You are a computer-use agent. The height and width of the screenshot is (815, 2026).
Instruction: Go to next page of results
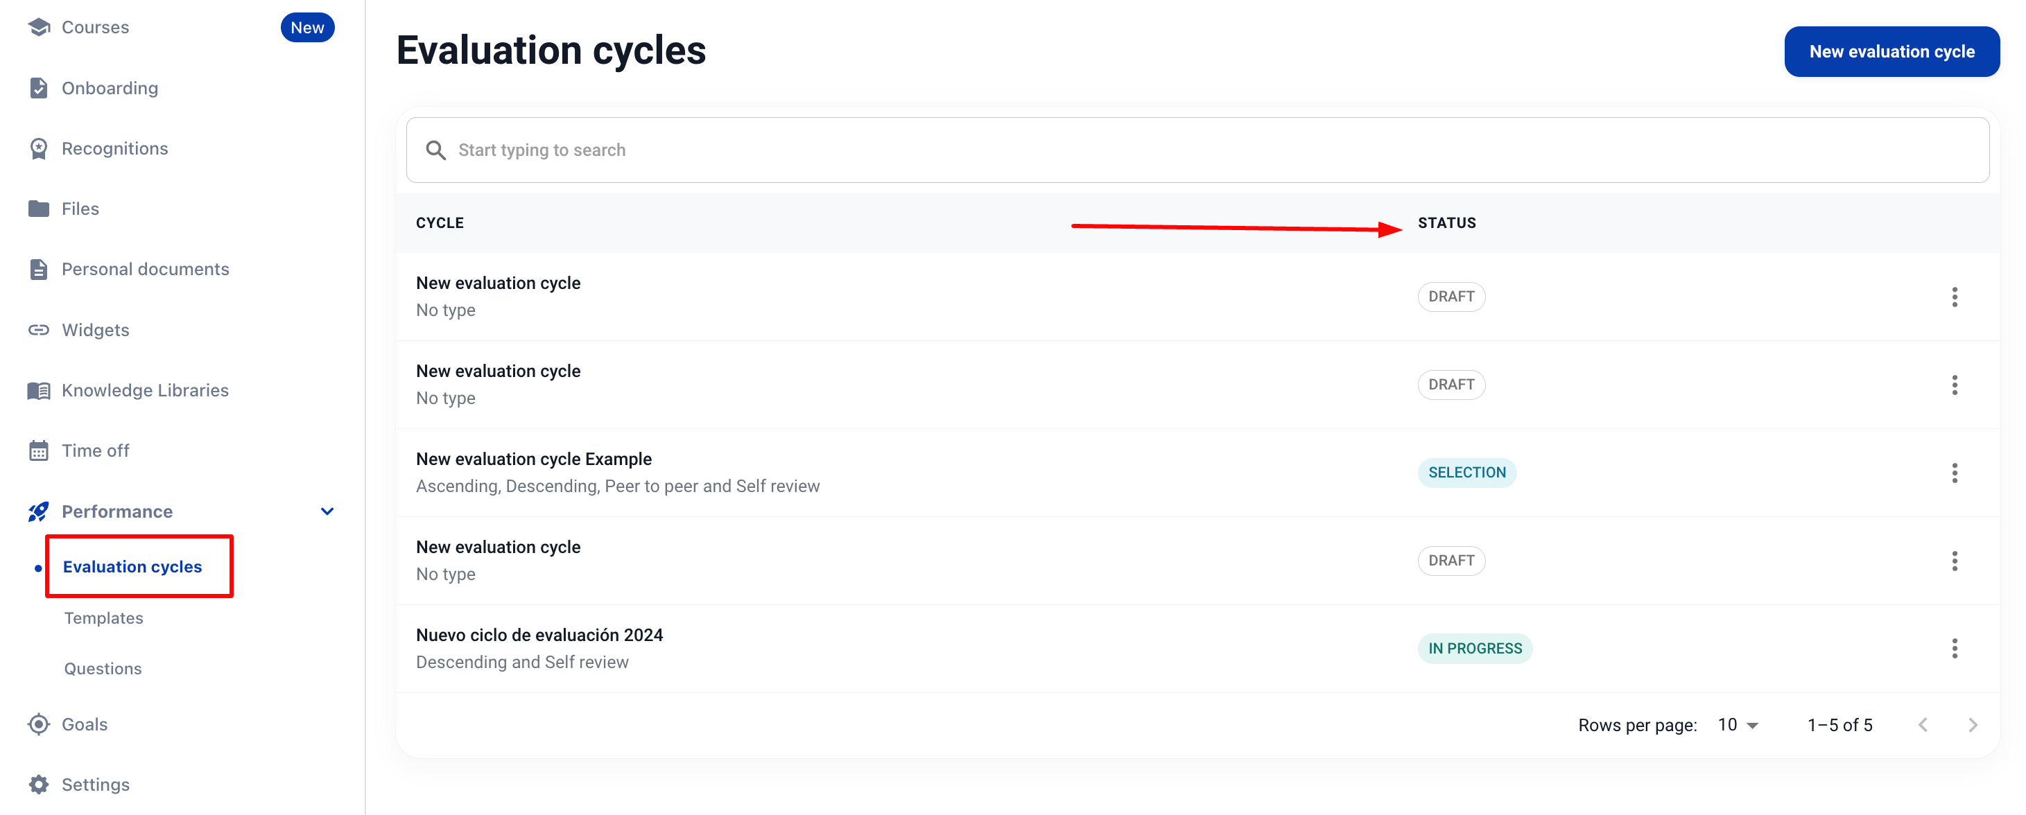(x=1973, y=725)
